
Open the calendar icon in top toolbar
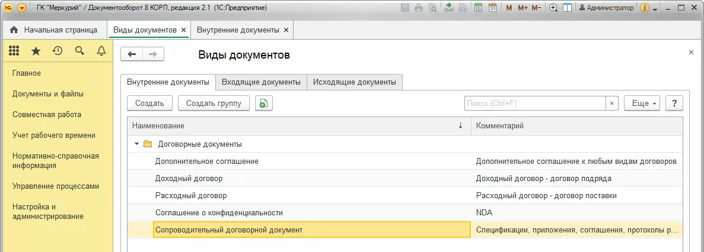coord(492,8)
